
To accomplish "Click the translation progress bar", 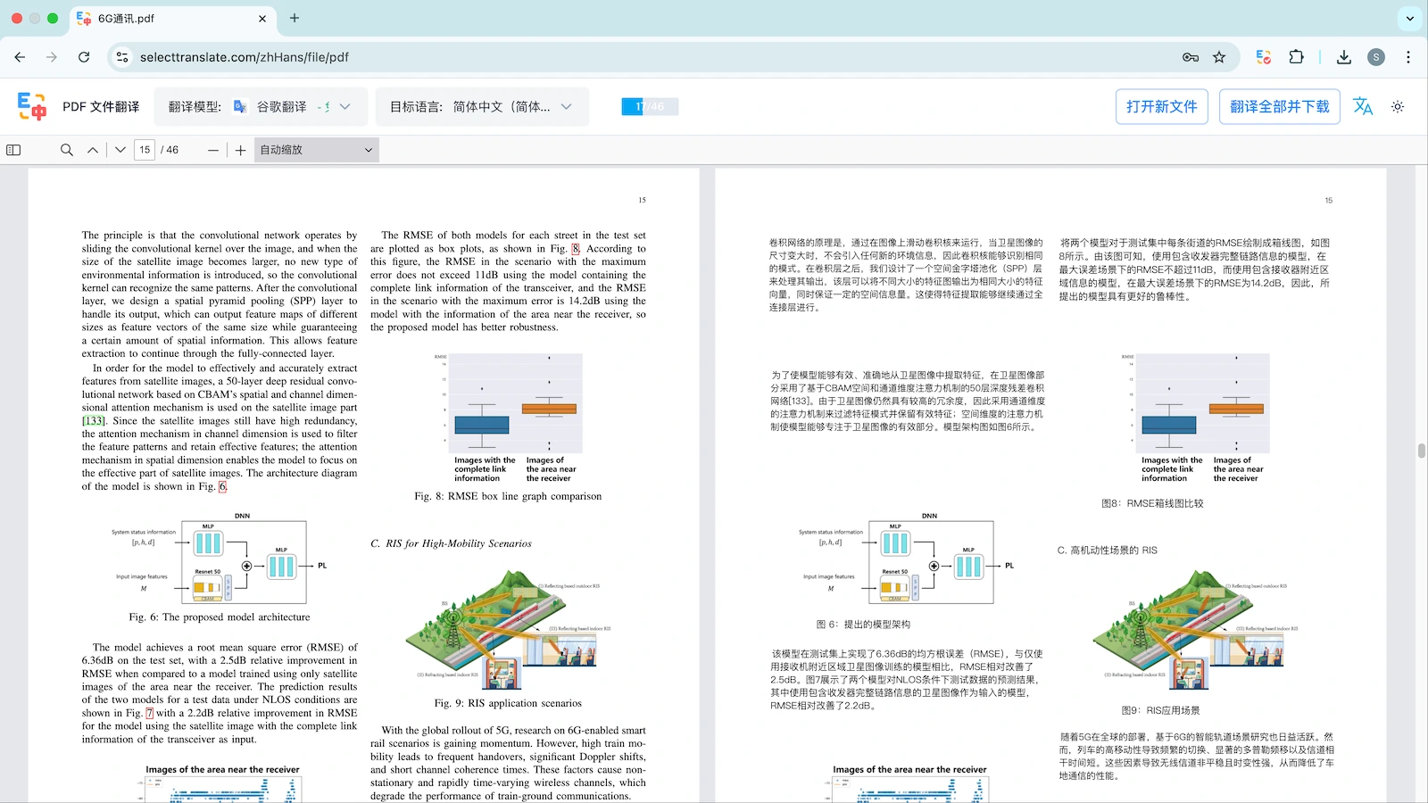I will click(x=650, y=107).
